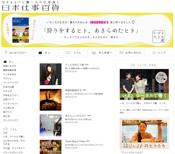Click the office room thumbnail for あたらしいけんちく
Image resolution: width=175 pixels, height=154 pixels.
coord(50,125)
